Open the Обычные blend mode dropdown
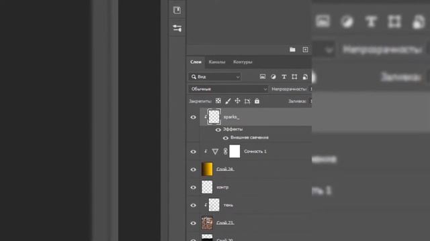 [228, 89]
